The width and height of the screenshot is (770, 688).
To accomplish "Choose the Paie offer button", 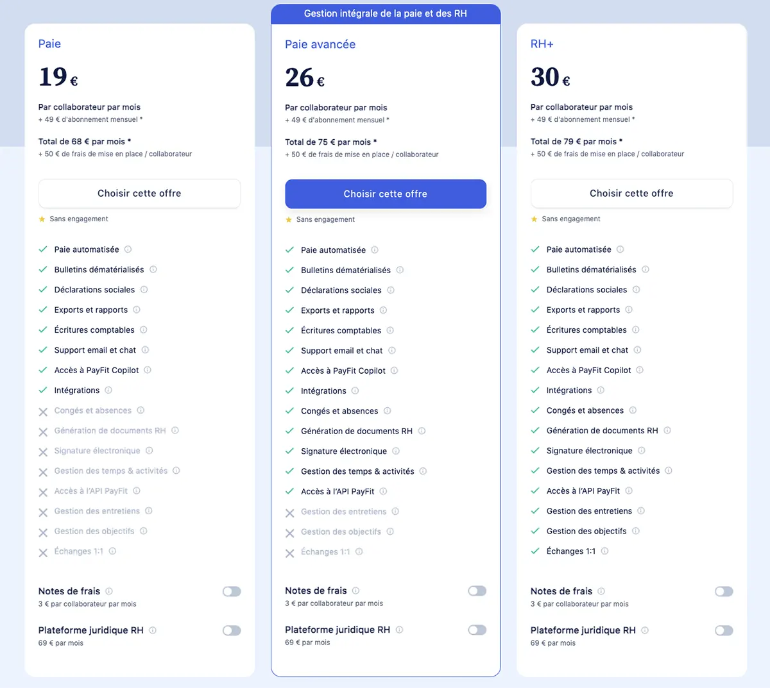I will 139,194.
